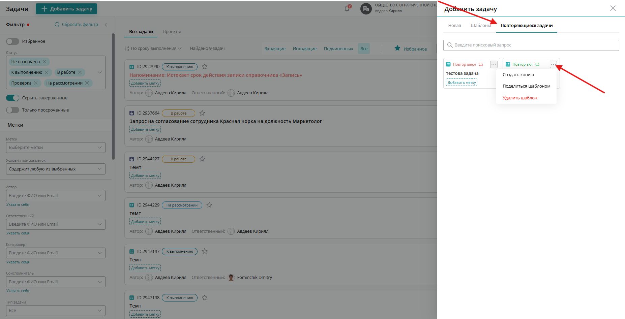
Task: Click the task type icon of ID 2937664
Action: click(132, 113)
